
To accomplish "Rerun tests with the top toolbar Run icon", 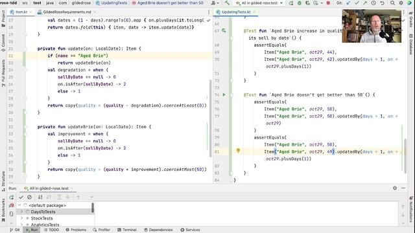I will click(x=291, y=3).
